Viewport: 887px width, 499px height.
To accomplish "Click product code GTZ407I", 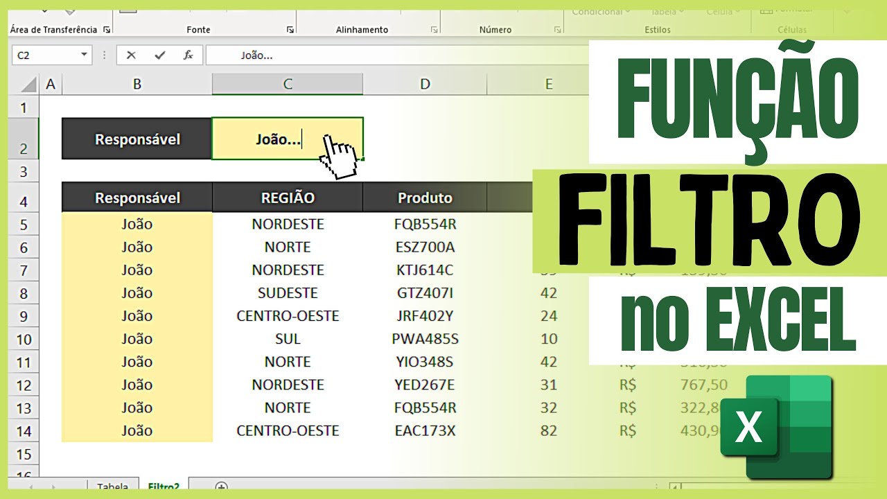I will (x=425, y=292).
